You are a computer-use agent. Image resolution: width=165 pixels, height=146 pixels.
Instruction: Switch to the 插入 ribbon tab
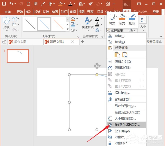coord(29,12)
